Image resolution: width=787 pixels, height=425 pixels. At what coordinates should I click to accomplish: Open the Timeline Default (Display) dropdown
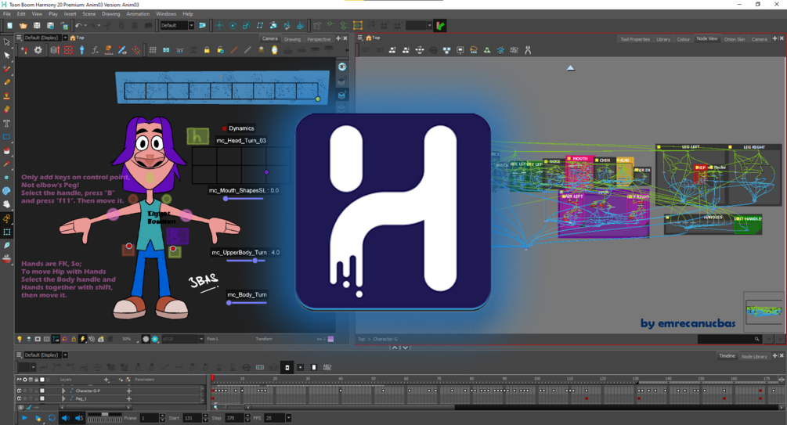coord(65,355)
